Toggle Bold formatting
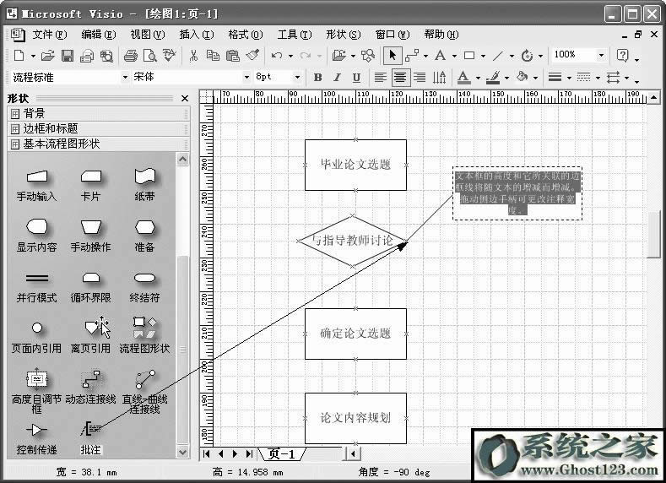Screen dimensions: 666x483 [x=317, y=78]
